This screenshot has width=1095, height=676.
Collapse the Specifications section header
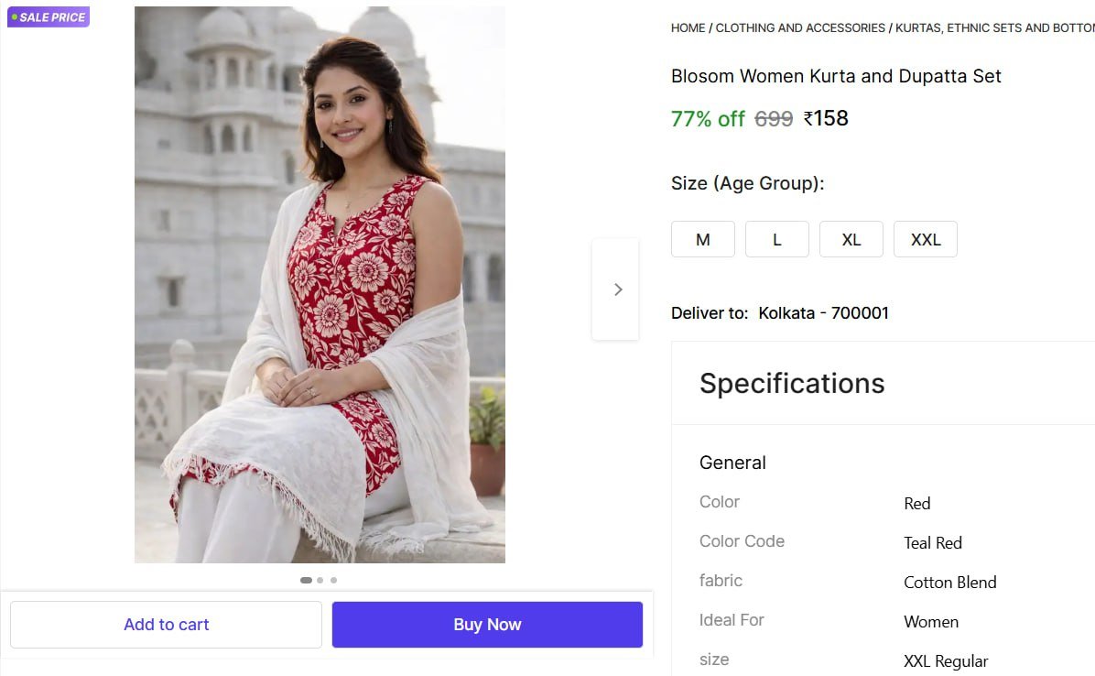(x=792, y=383)
